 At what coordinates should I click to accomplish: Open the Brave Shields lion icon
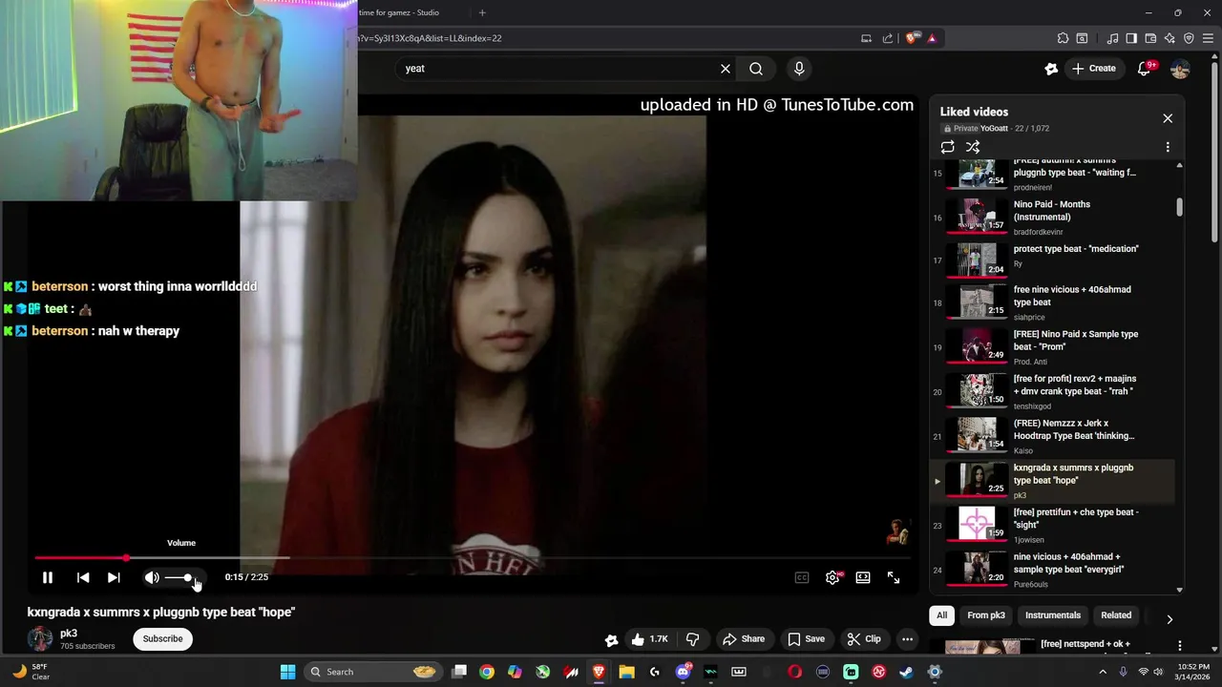coord(913,38)
